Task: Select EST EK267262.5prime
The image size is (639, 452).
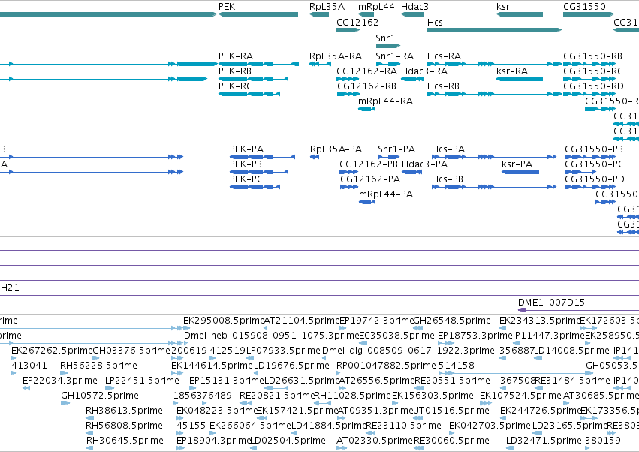Action: pos(14,358)
